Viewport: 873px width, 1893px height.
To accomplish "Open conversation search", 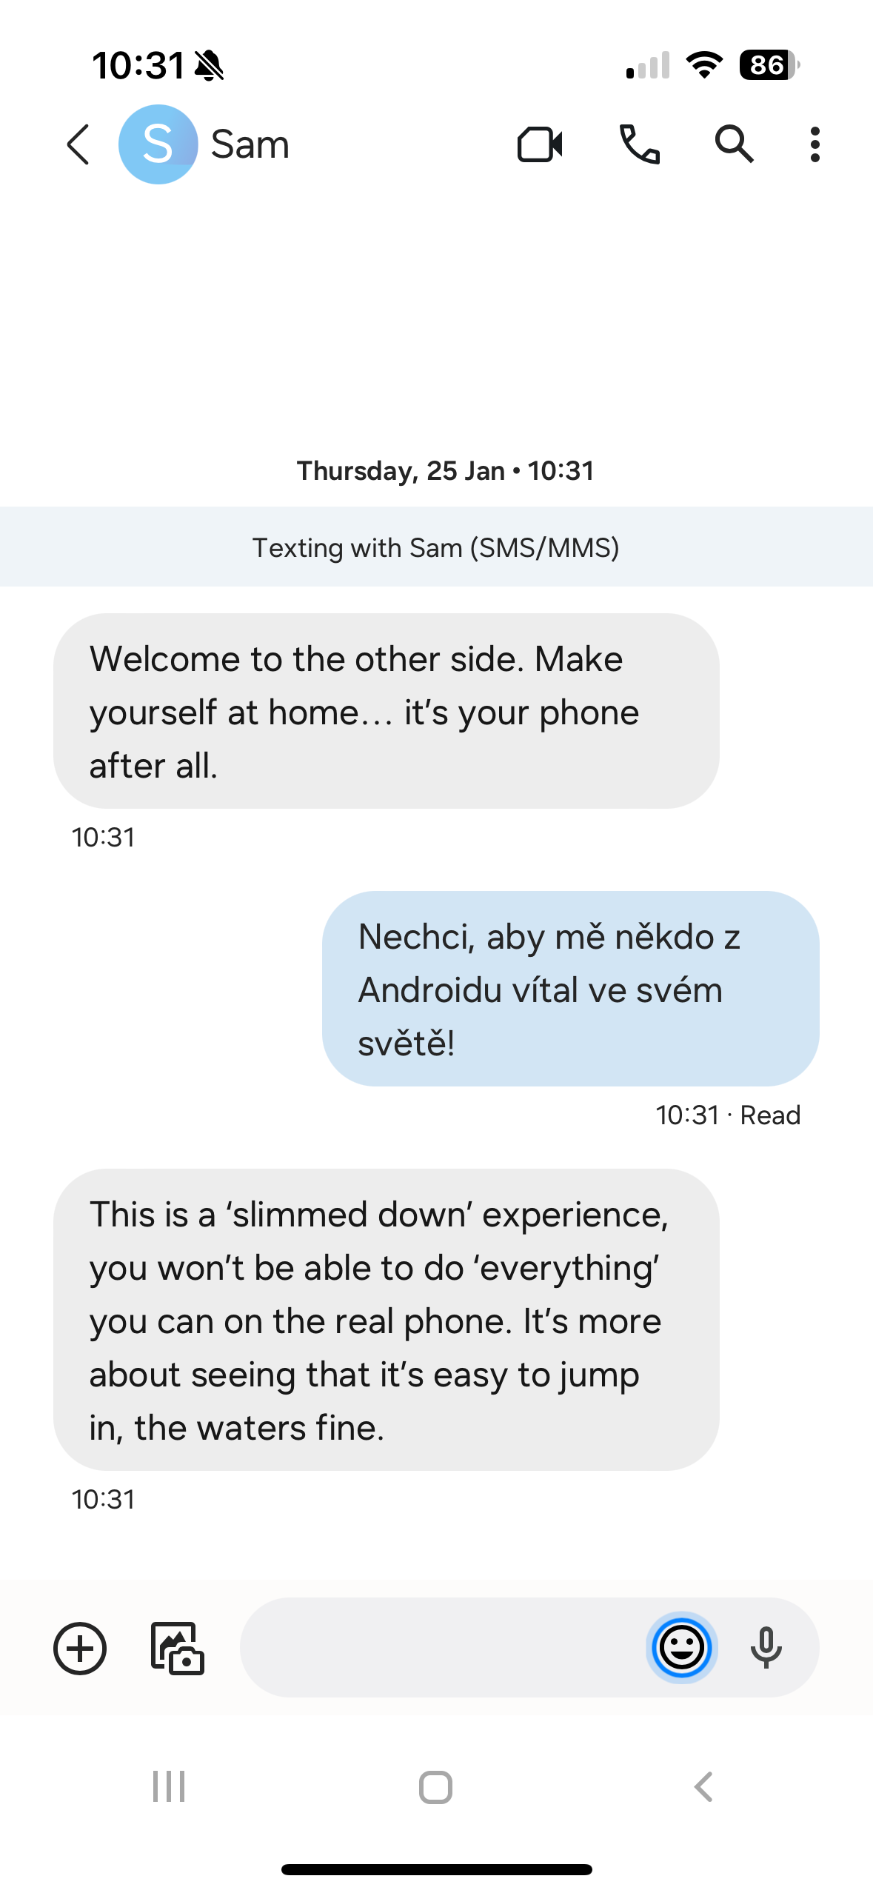I will click(734, 144).
